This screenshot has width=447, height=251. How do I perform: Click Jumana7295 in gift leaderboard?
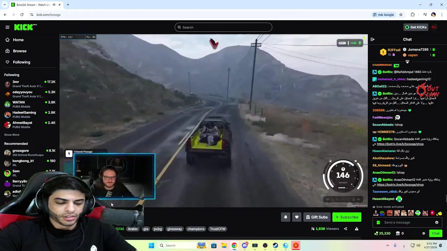coord(418,50)
